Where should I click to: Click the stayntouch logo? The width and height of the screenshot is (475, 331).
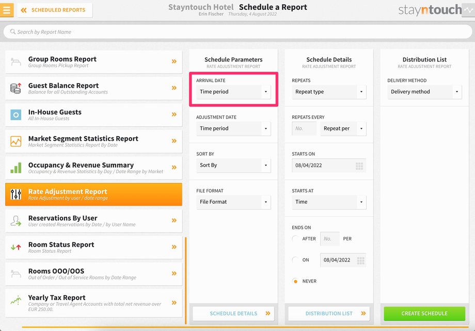(x=430, y=10)
